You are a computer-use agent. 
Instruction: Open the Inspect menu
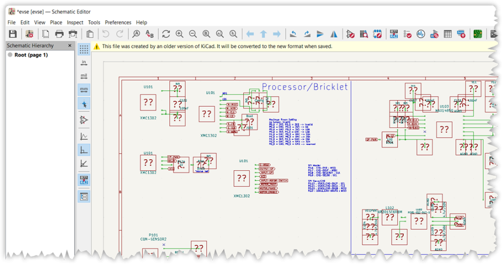[x=75, y=23]
